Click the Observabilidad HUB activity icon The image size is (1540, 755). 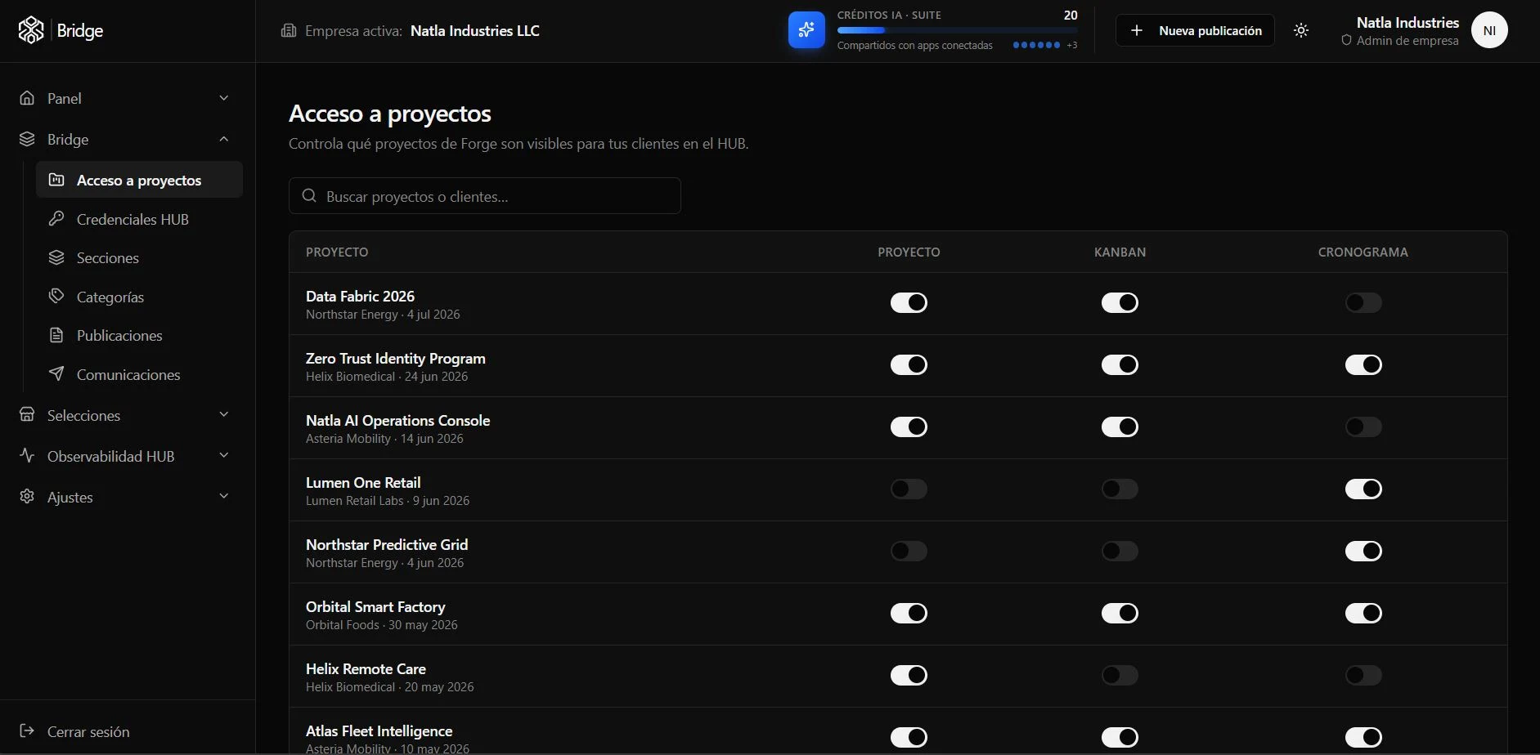click(x=27, y=455)
